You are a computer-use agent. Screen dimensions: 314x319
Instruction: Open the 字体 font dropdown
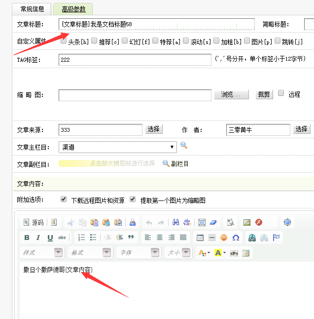point(139,253)
